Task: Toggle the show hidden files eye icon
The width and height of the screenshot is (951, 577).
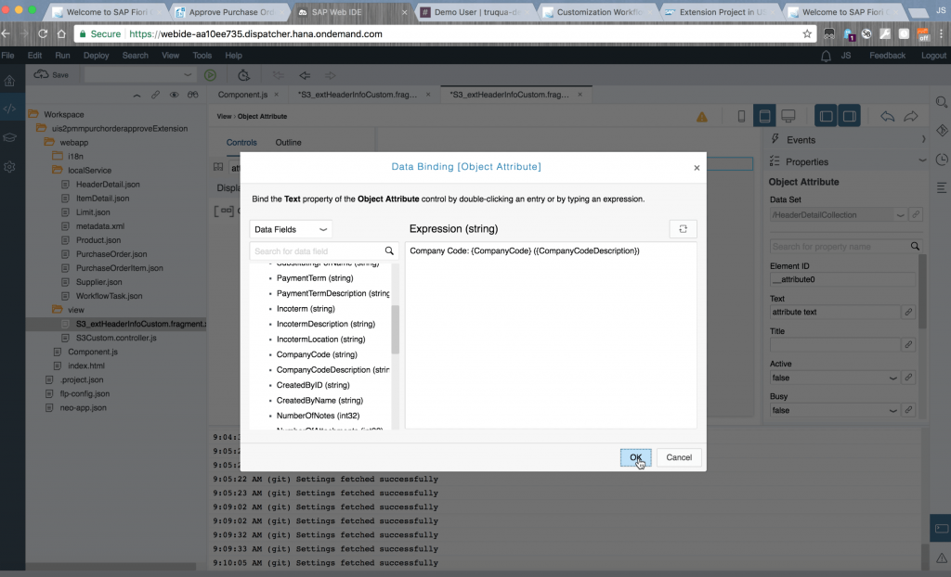Action: point(174,95)
